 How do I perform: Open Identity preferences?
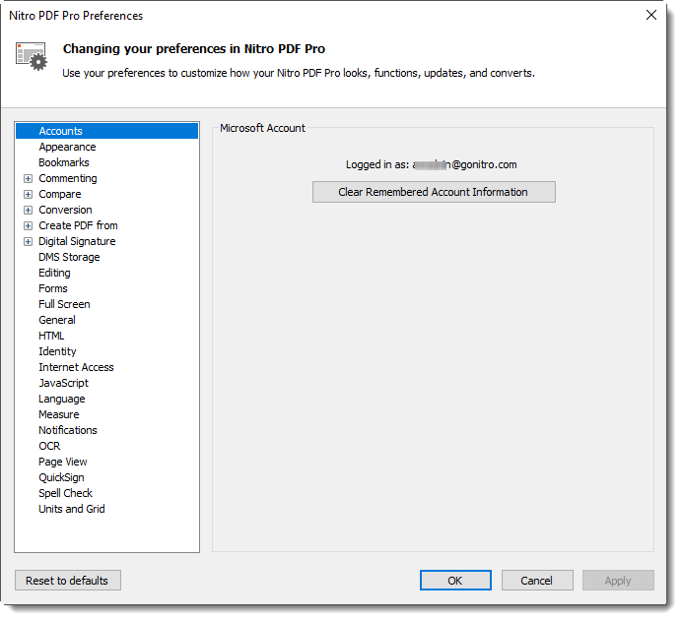pos(57,351)
